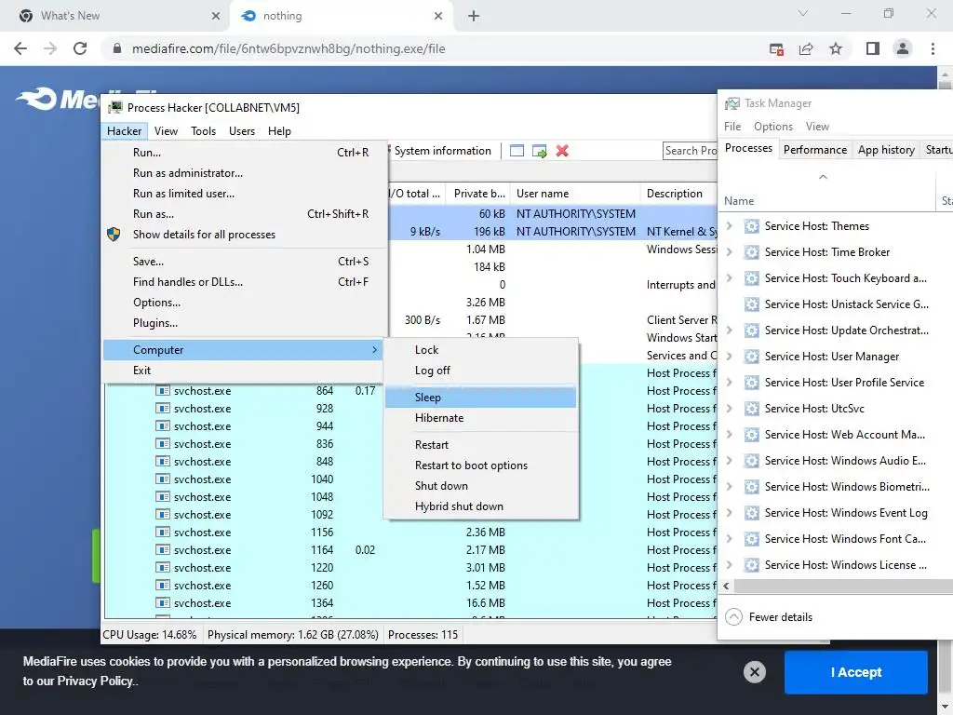Click the Search Processes input field
Screen dimensions: 953x715
pos(690,151)
